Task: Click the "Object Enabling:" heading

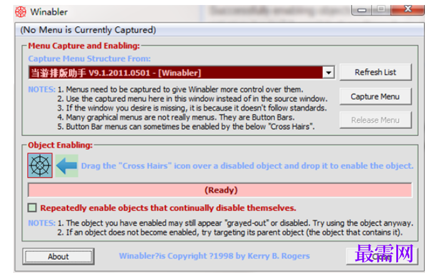Action: click(x=60, y=145)
